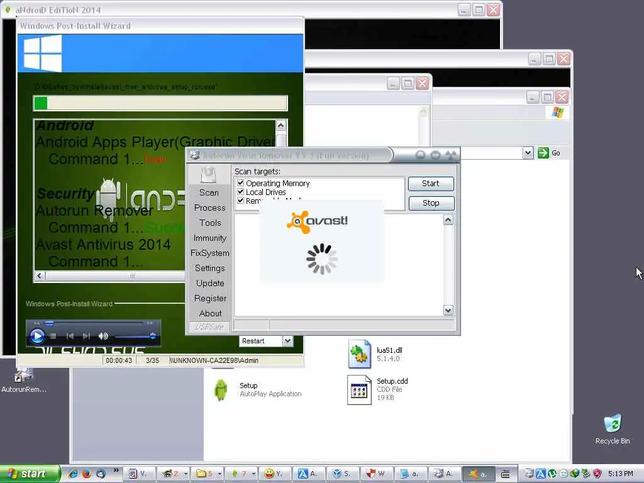Click the elapsed time 00:00:43 in status bar
This screenshot has height=483, width=644.
coord(119,360)
